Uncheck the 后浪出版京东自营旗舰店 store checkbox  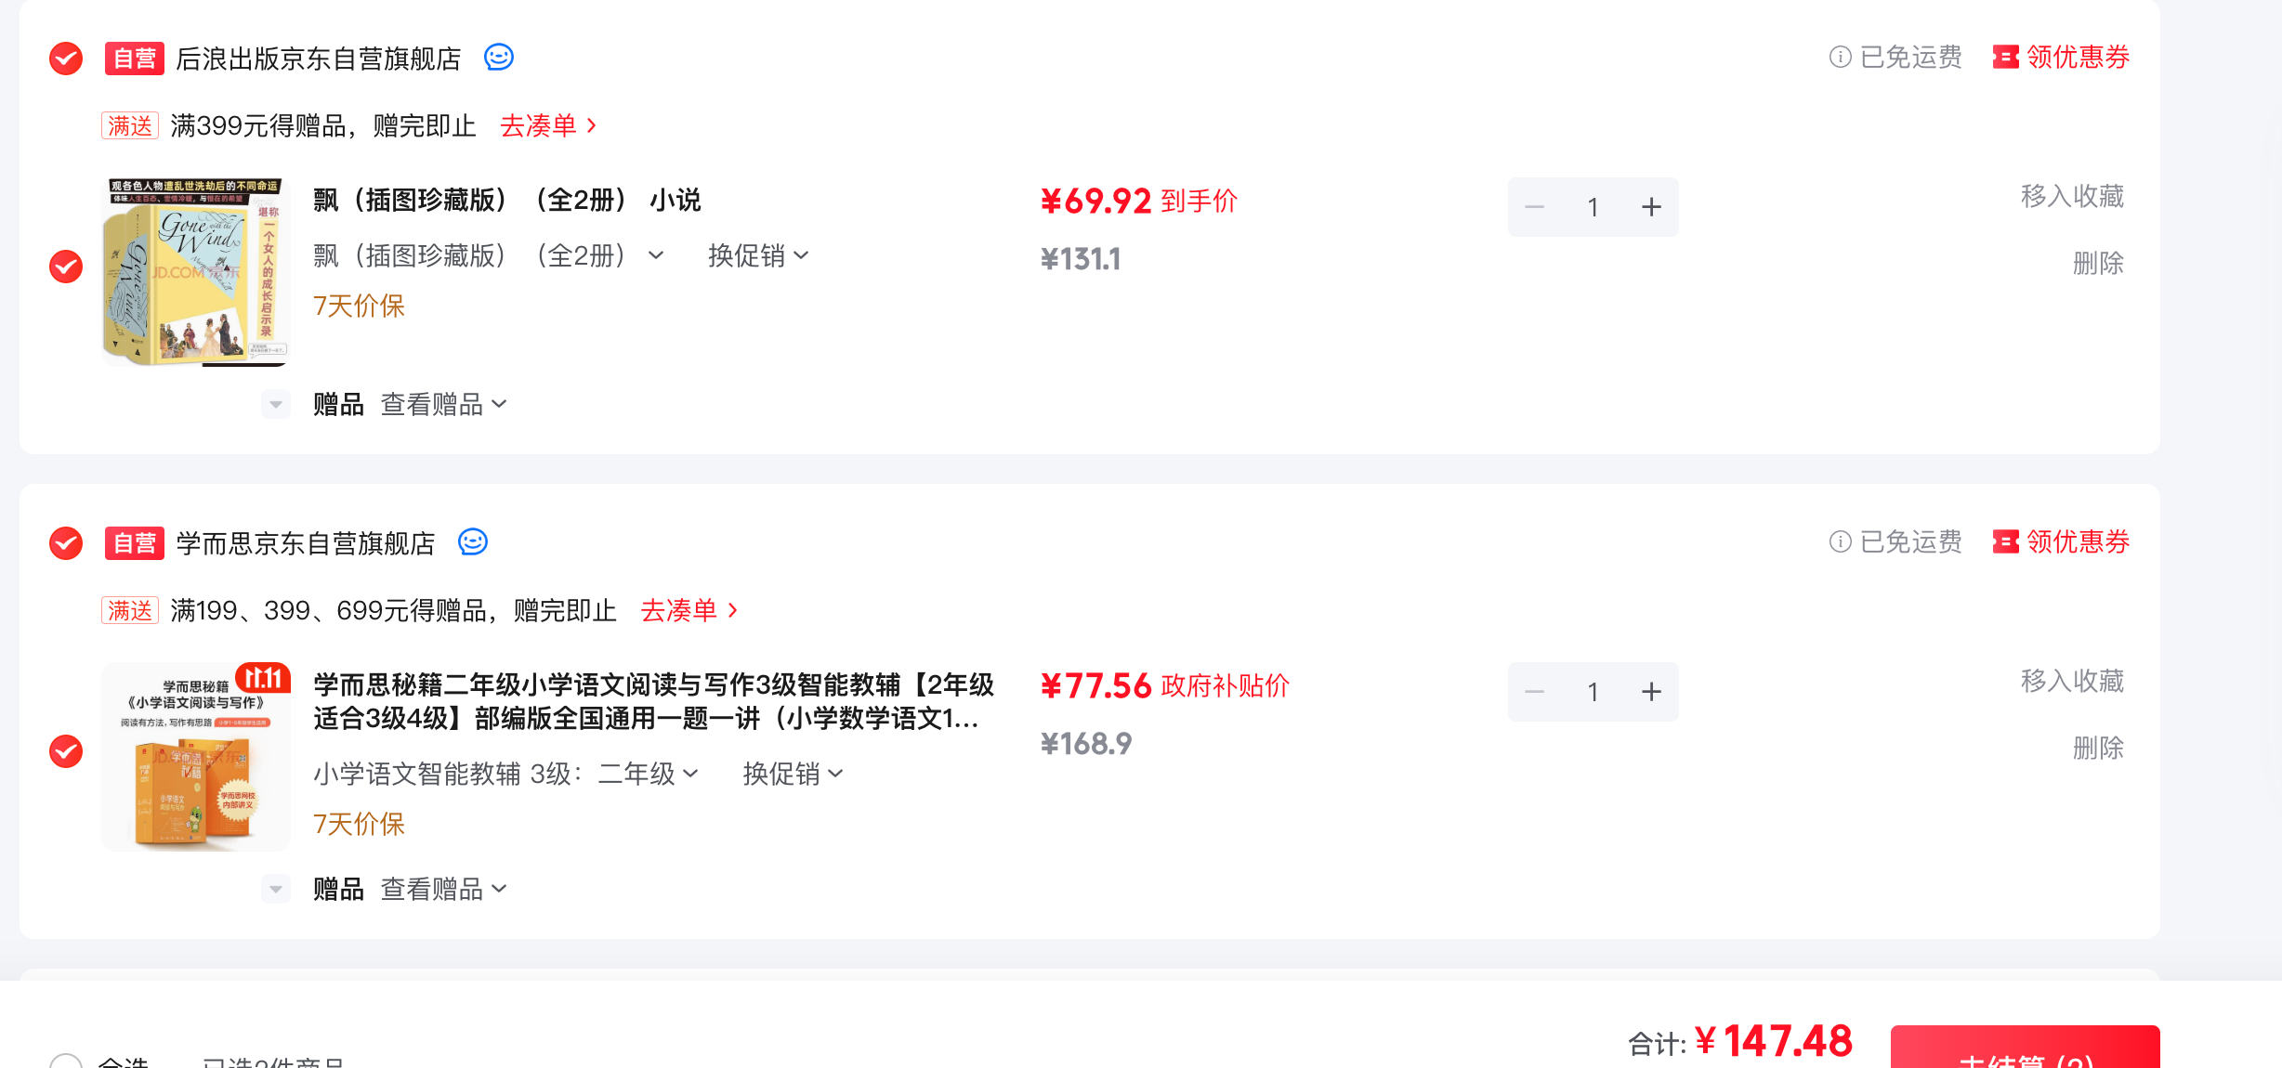[66, 59]
